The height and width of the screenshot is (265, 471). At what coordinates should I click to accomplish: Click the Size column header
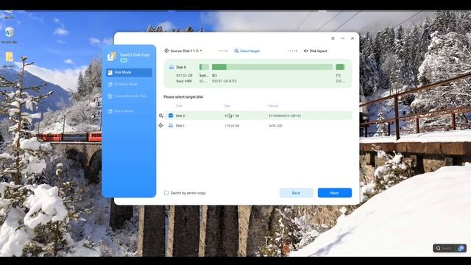pyautogui.click(x=227, y=106)
